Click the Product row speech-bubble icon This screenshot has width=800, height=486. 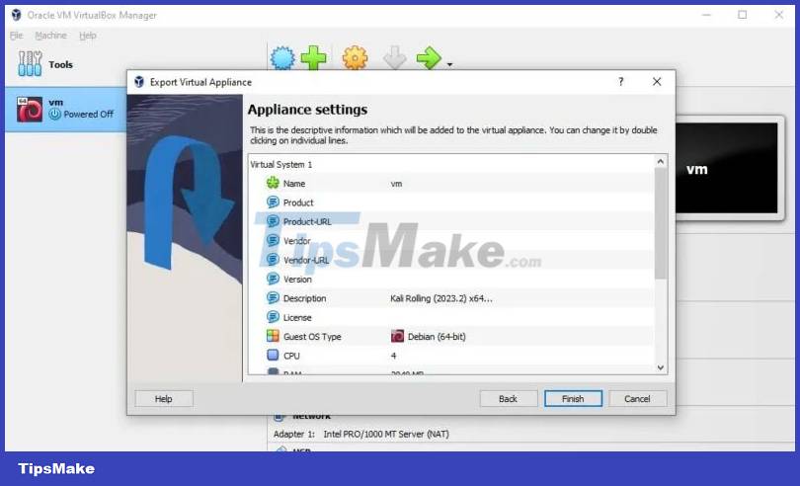[273, 202]
